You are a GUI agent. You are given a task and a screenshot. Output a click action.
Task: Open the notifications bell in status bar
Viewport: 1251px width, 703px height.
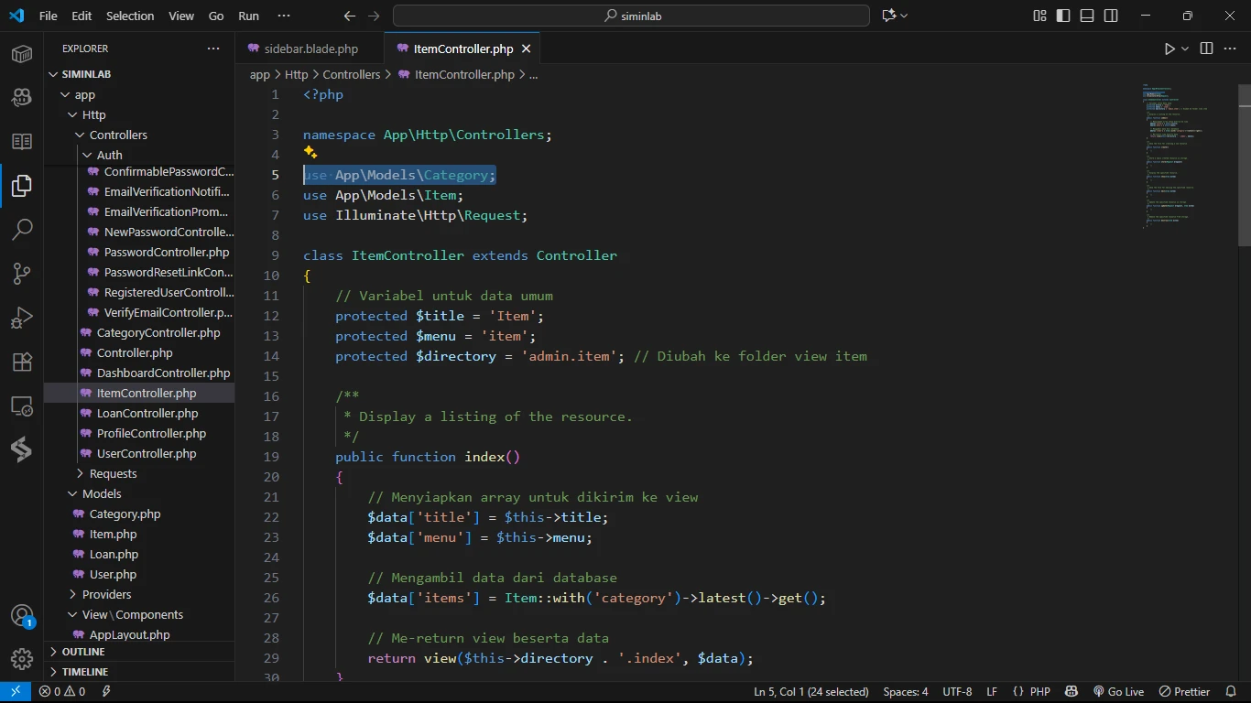[1231, 692]
